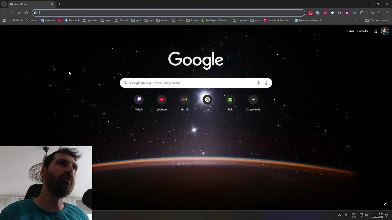Open Chrome apps grid in bookmarks bar
The width and height of the screenshot is (392, 220).
point(4,20)
